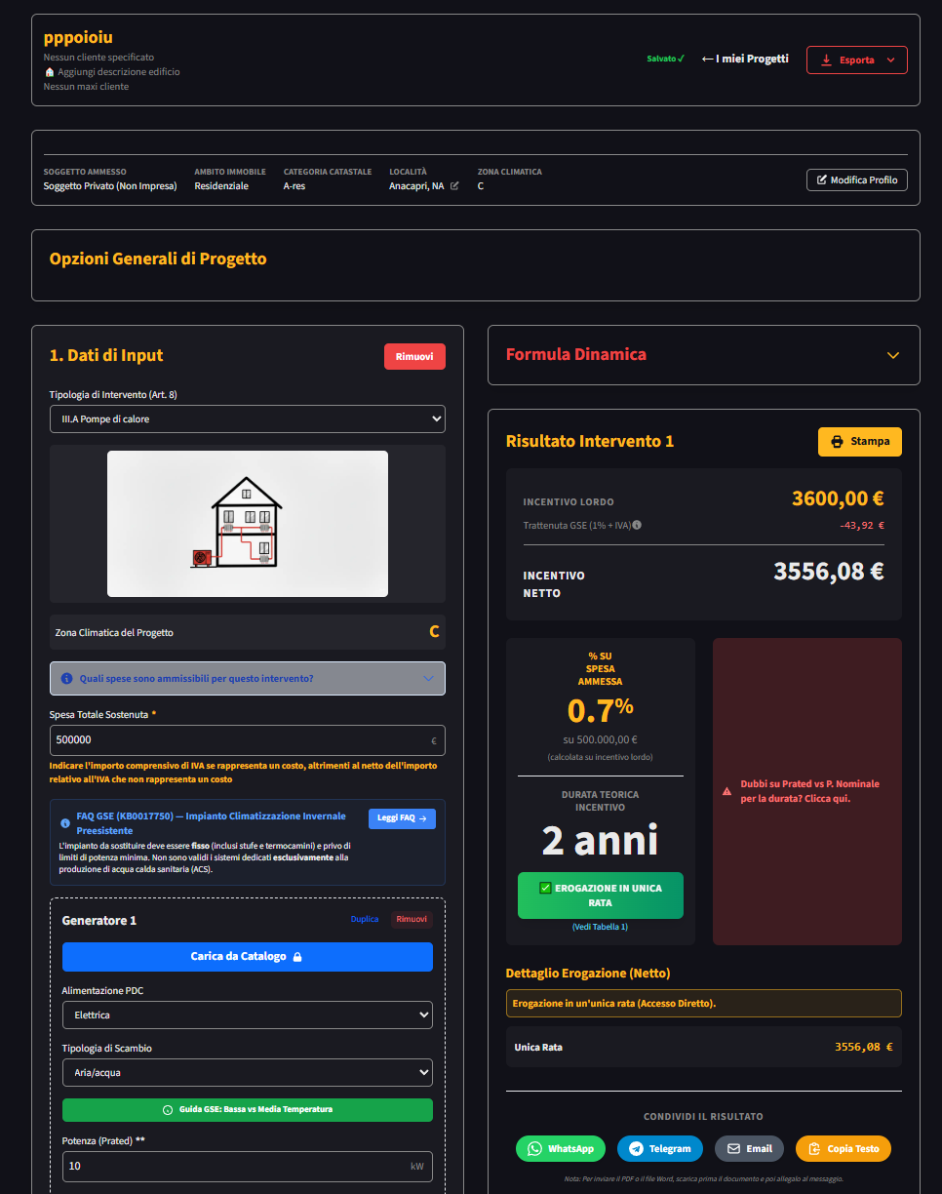The width and height of the screenshot is (942, 1194).
Task: Click the info icon beside Trattenuta GSE
Action: [637, 525]
